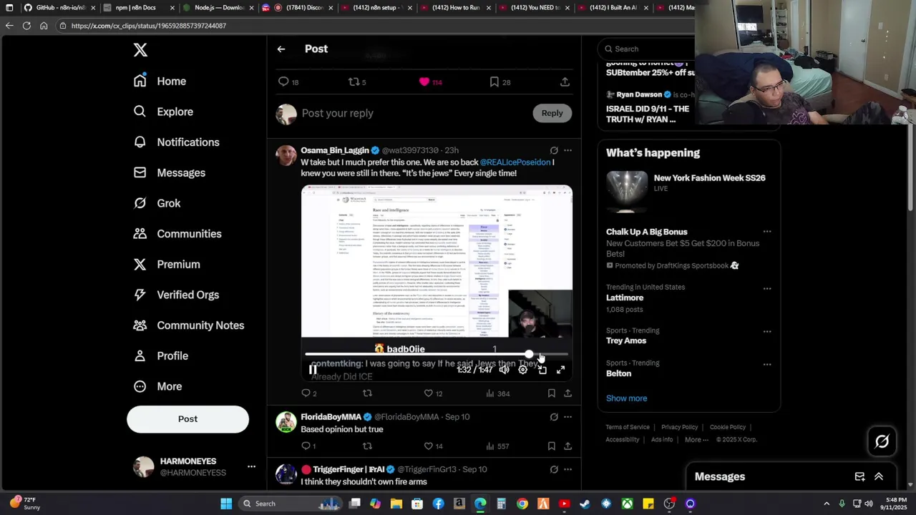Screen dimensions: 916x515
Task: Compose new message in Messages drawer
Action: click(x=859, y=477)
